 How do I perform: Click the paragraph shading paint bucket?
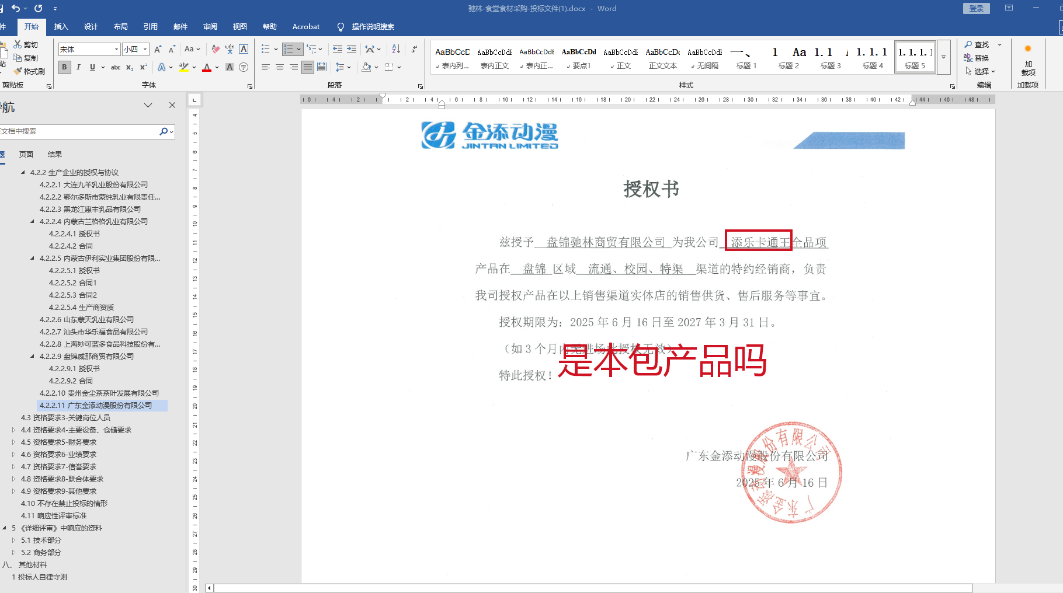pyautogui.click(x=366, y=67)
